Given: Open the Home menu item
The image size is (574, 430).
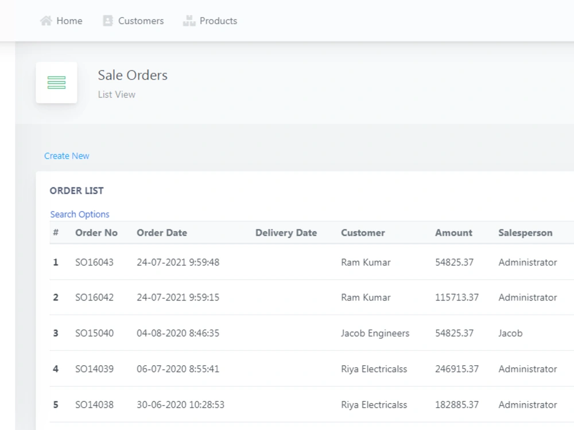Looking at the screenshot, I should pyautogui.click(x=69, y=21).
